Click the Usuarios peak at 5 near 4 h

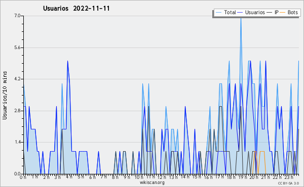coord(67,61)
